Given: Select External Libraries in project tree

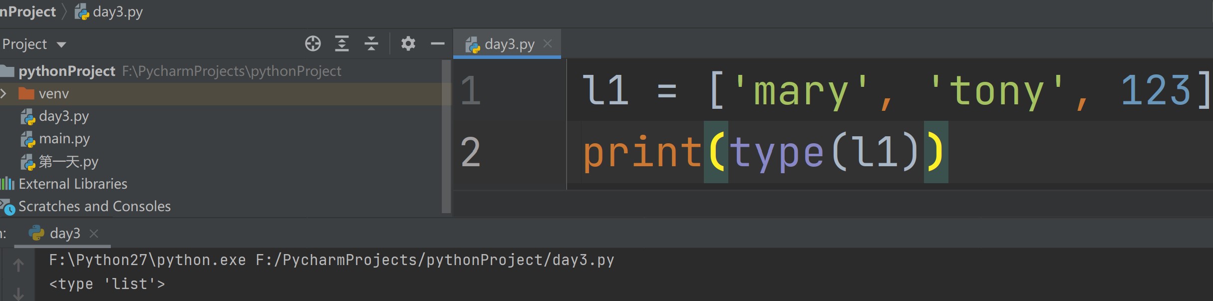Looking at the screenshot, I should coord(73,184).
